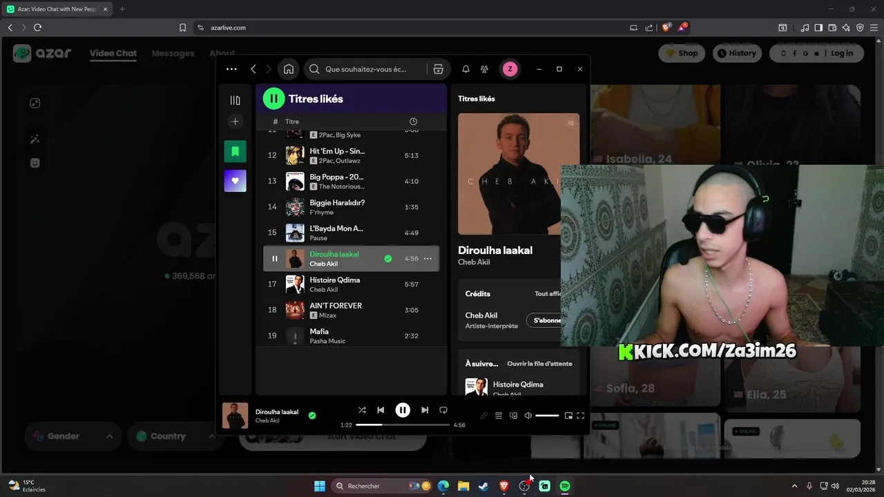Open Spotify Browse icon in search bar

point(438,69)
